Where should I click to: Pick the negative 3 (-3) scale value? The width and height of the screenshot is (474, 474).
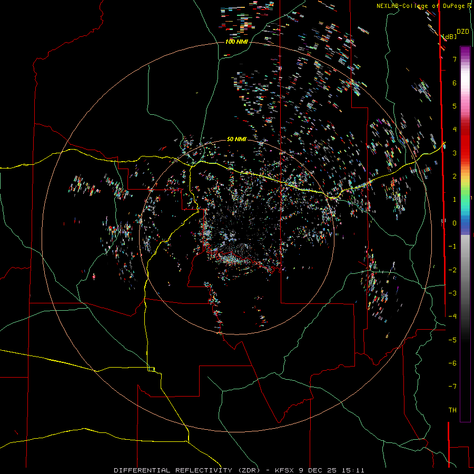[x=452, y=293]
